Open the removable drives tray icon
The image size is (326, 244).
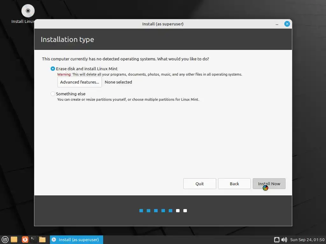click(277, 240)
